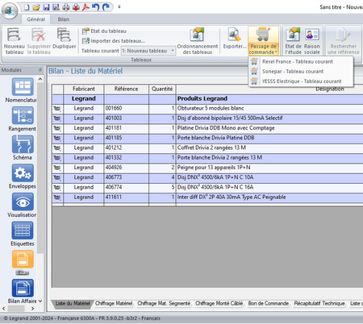Click the Dupliquer button
This screenshot has width=363, height=324.
(x=65, y=38)
